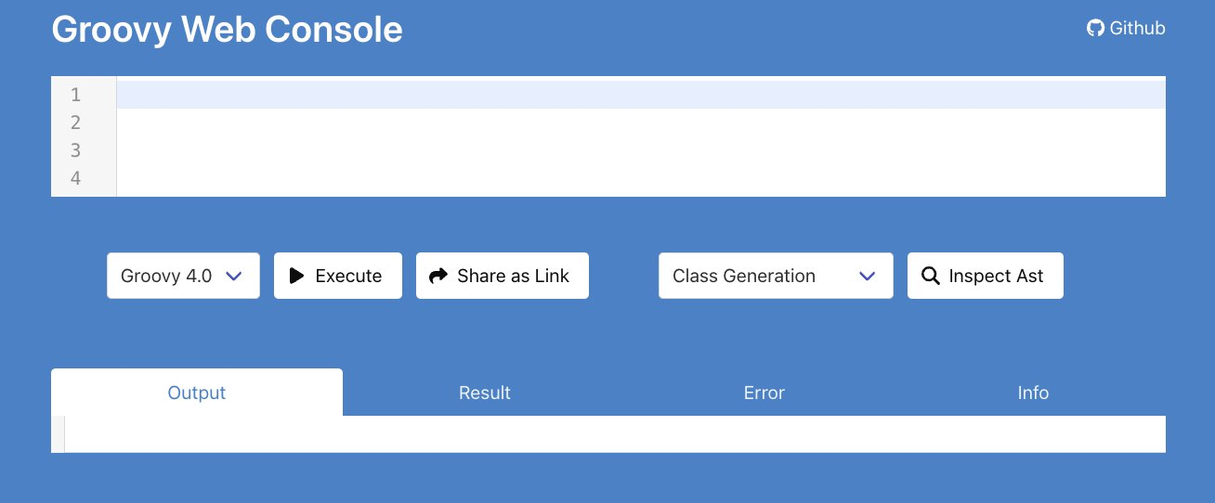Screen dimensions: 1215x503
Task: Click the magnifying glass icon on Inspect Ast
Action: (x=930, y=276)
